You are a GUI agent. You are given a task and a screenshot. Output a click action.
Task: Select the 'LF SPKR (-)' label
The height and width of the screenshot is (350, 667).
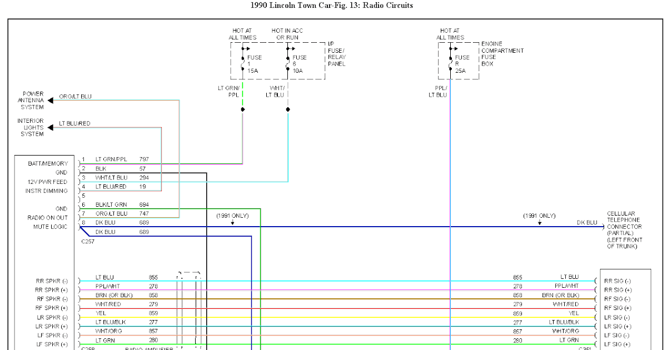pos(52,335)
